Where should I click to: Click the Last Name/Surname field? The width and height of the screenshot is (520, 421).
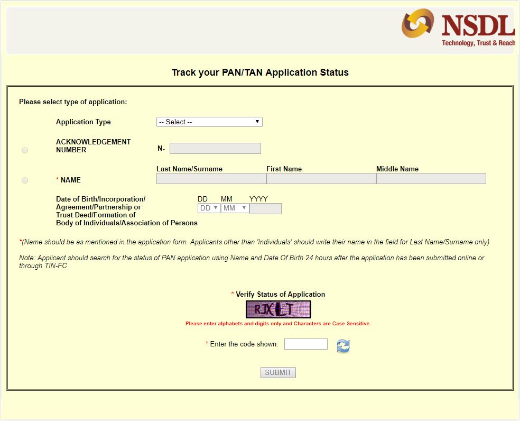coord(211,179)
